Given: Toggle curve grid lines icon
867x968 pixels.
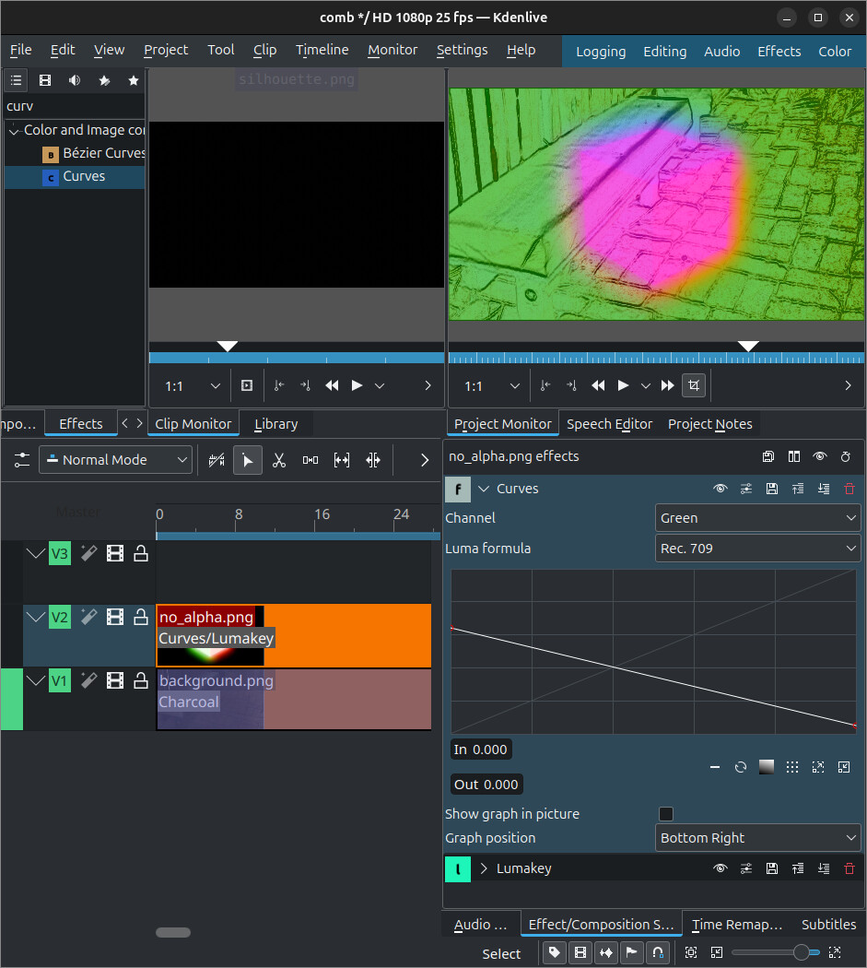Looking at the screenshot, I should point(792,767).
